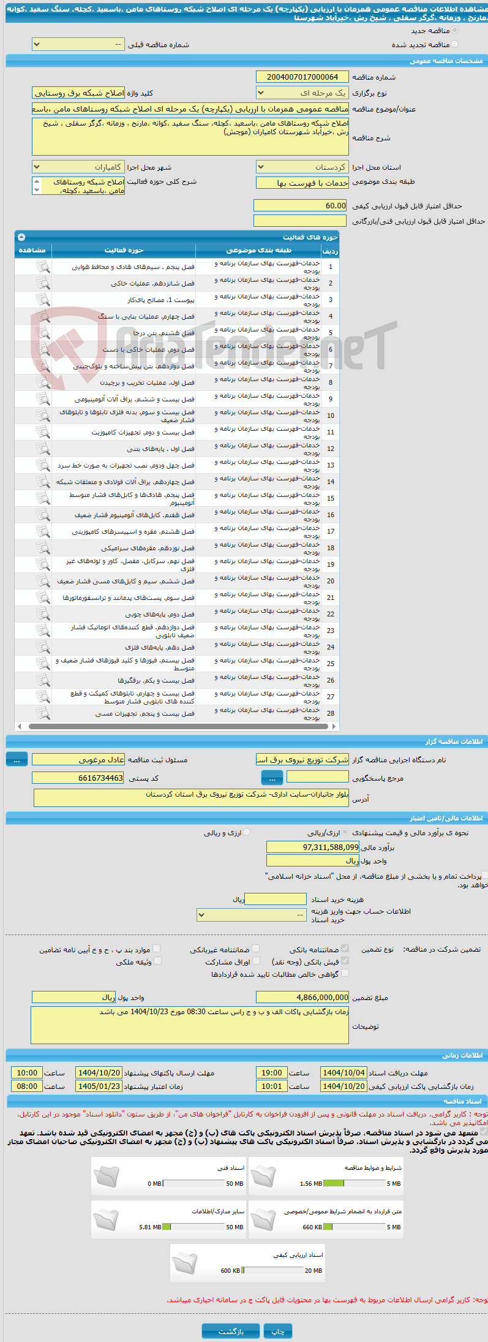Click the چاپ button
The image size is (488, 1342).
pyautogui.click(x=278, y=1331)
